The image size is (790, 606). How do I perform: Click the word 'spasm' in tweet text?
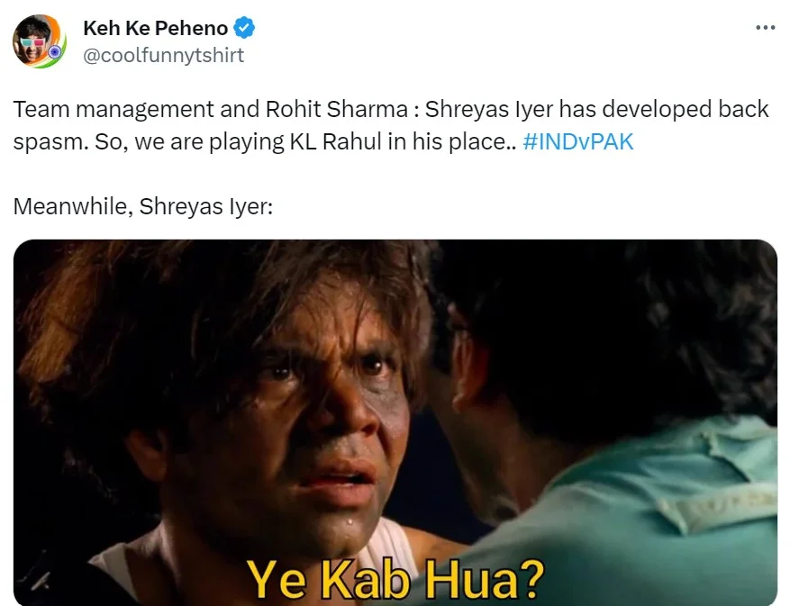pos(48,142)
